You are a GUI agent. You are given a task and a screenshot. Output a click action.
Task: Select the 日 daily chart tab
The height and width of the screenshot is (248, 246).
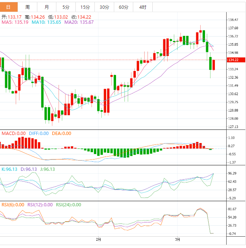(9, 7)
